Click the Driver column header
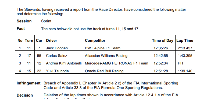This screenshot has height=99, width=200. pyautogui.click(x=52, y=41)
